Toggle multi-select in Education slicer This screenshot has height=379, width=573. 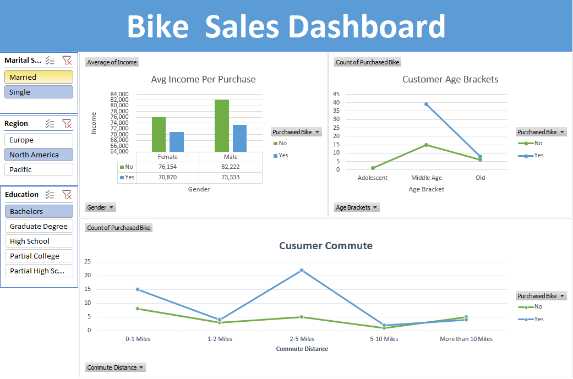pyautogui.click(x=50, y=195)
